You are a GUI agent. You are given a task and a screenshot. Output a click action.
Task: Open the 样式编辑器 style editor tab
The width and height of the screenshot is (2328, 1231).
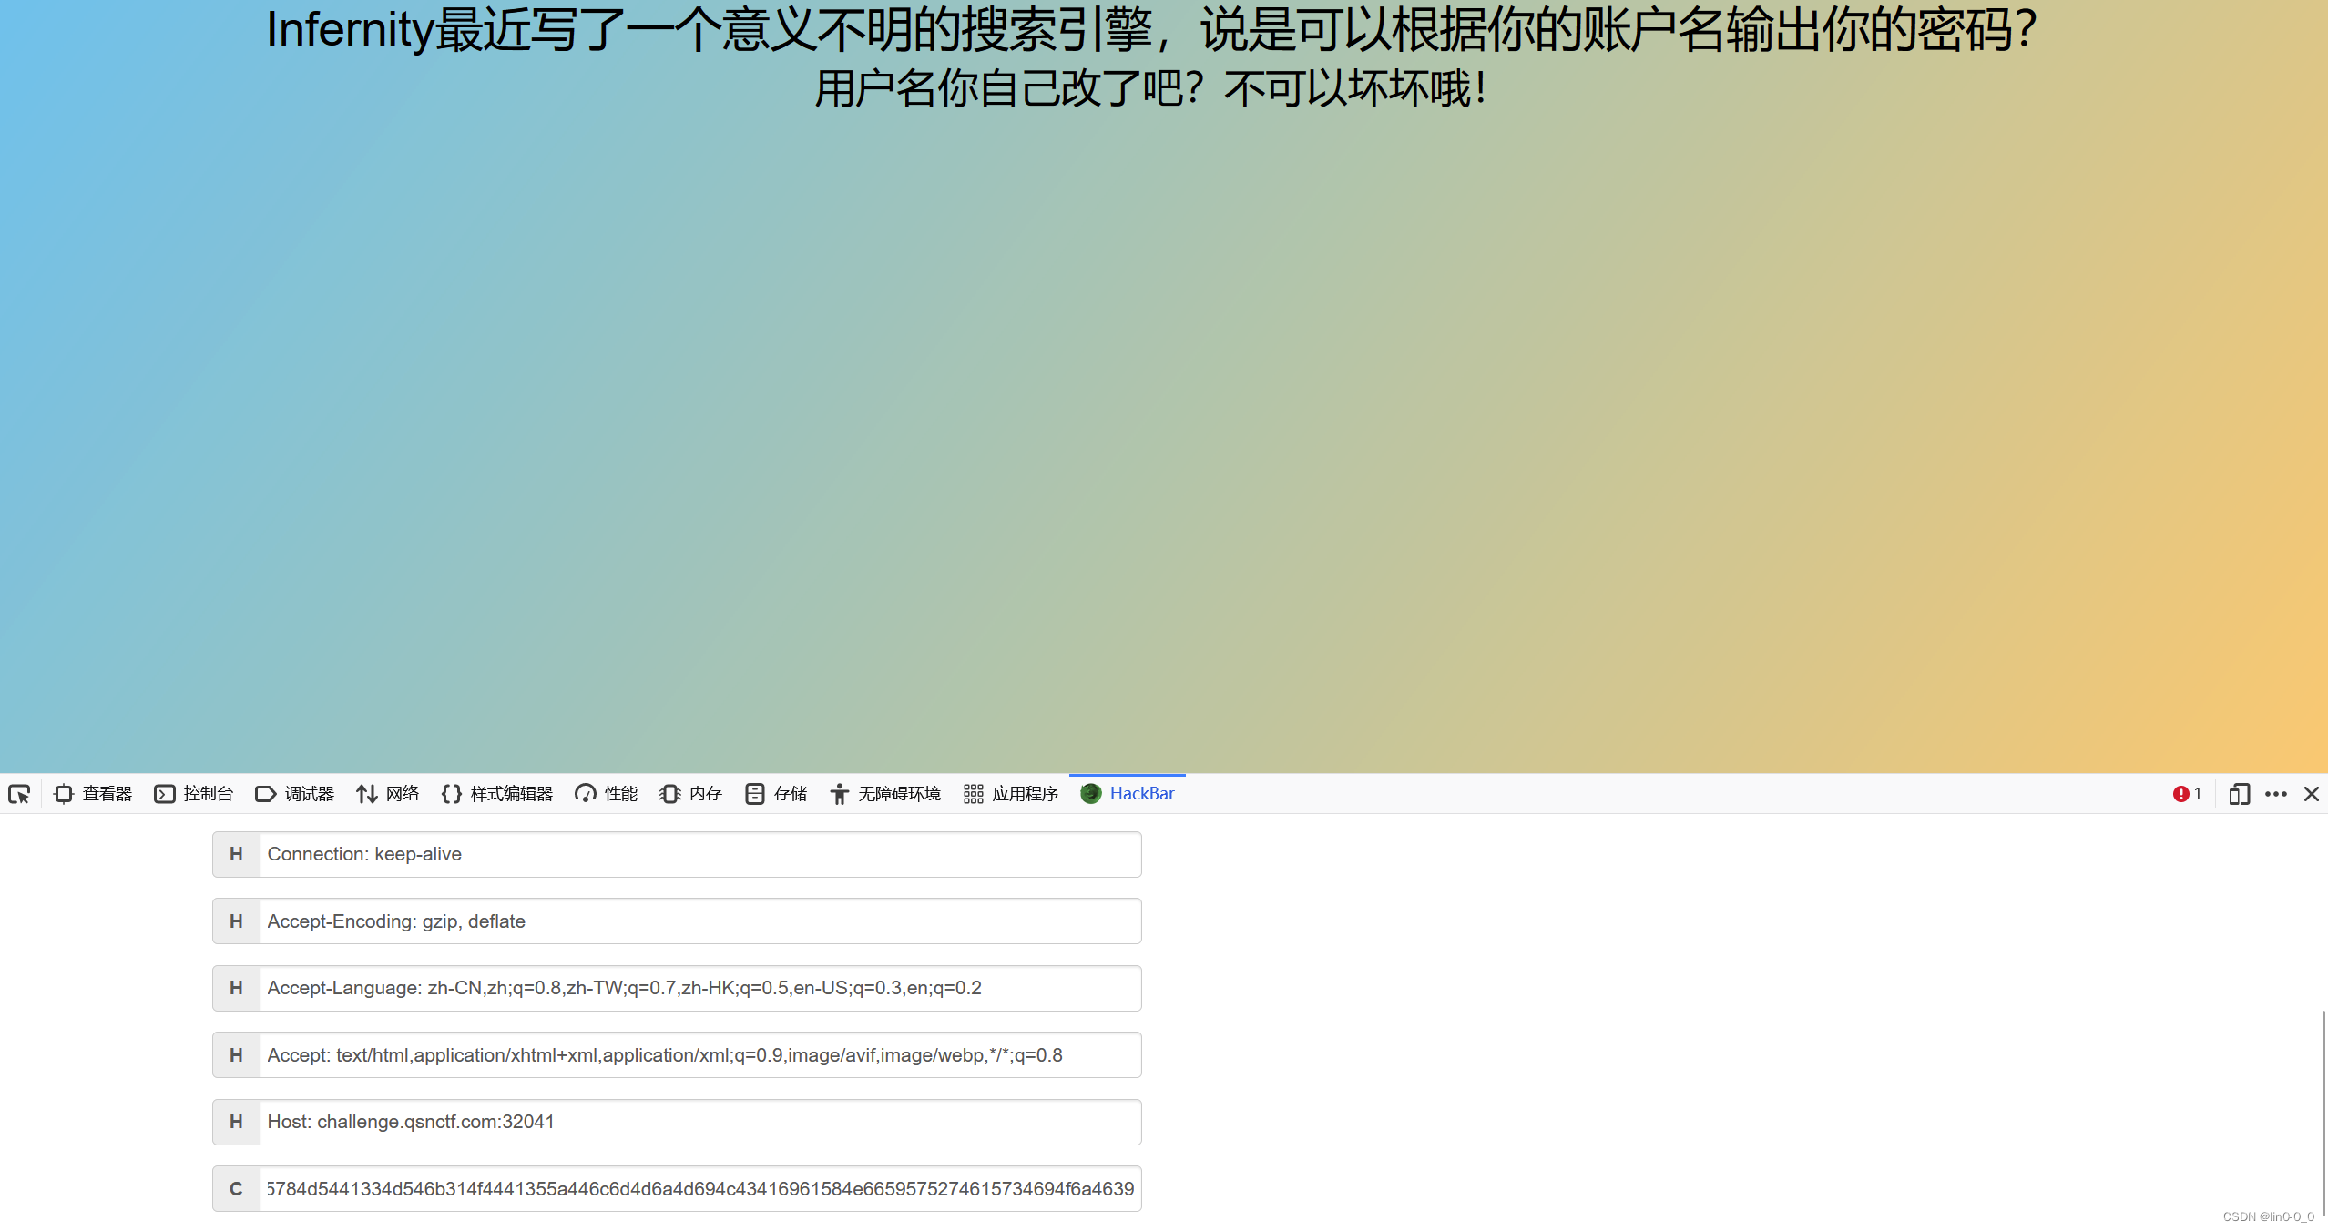[497, 794]
